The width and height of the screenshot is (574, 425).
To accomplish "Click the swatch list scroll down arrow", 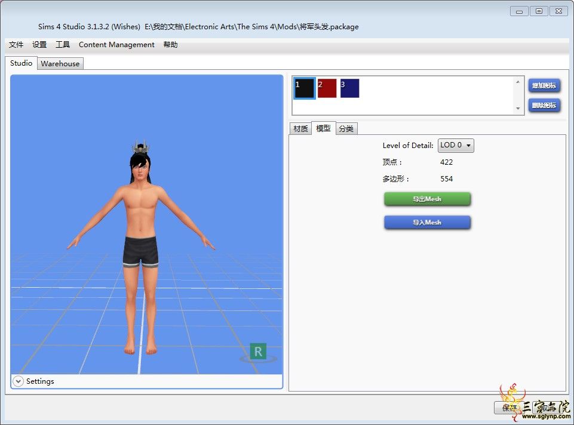I will click(518, 108).
